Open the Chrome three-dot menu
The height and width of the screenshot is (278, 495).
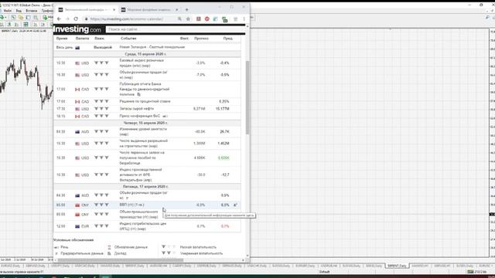click(244, 19)
